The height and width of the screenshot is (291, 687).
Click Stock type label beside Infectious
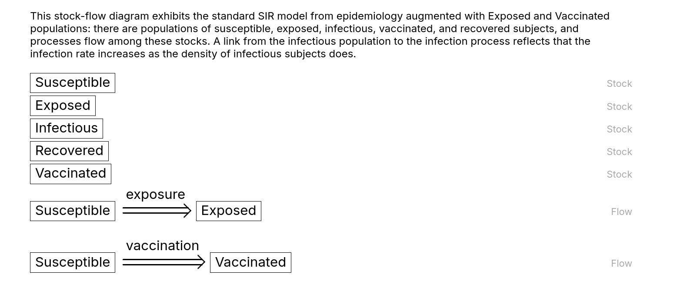[619, 129]
